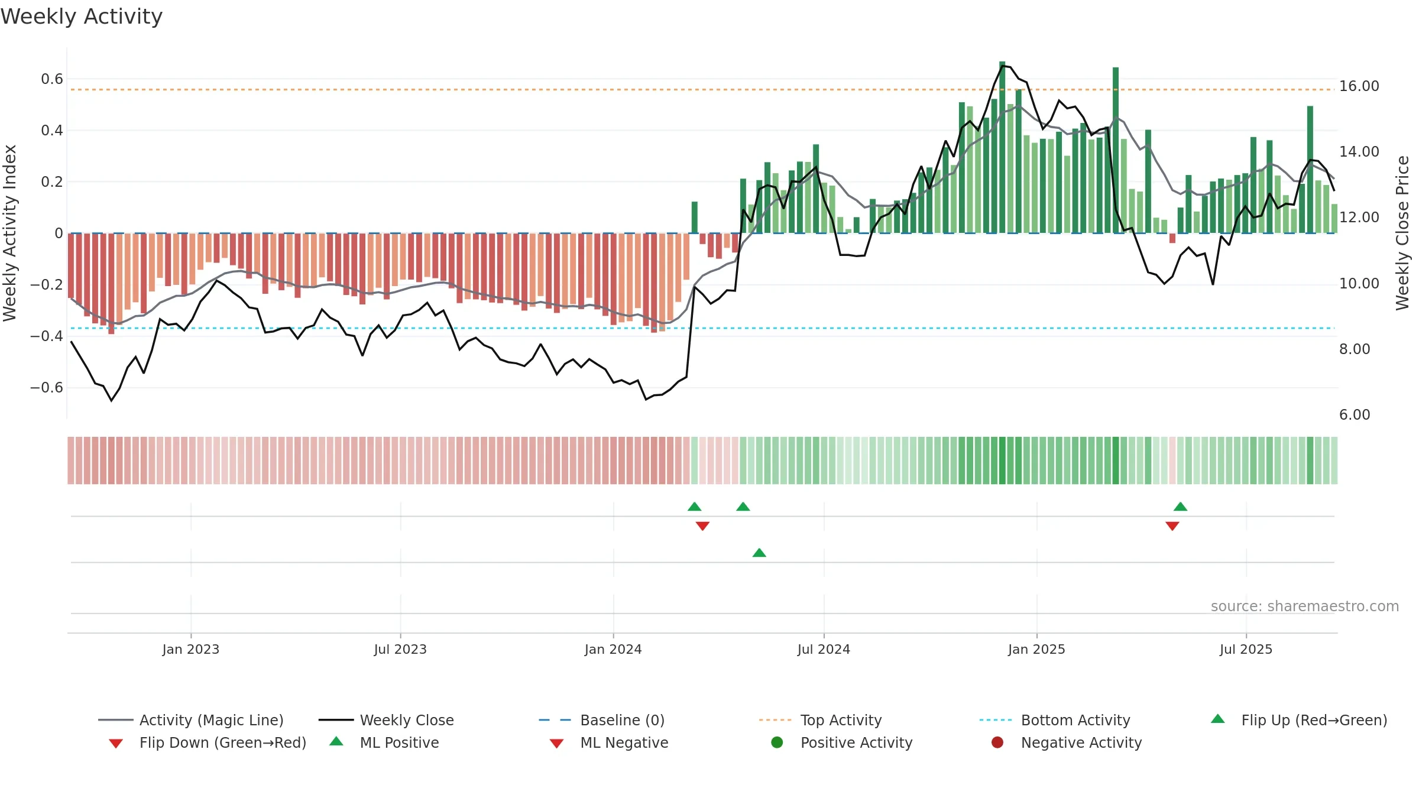Click the red flip-down triangle in 2025
This screenshot has width=1419, height=798.
point(1172,526)
